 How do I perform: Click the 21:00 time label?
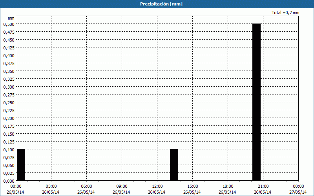(263, 187)
